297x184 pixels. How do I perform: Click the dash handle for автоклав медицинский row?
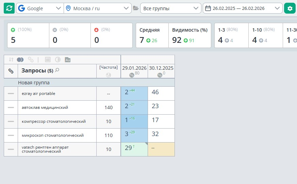click(x=11, y=107)
